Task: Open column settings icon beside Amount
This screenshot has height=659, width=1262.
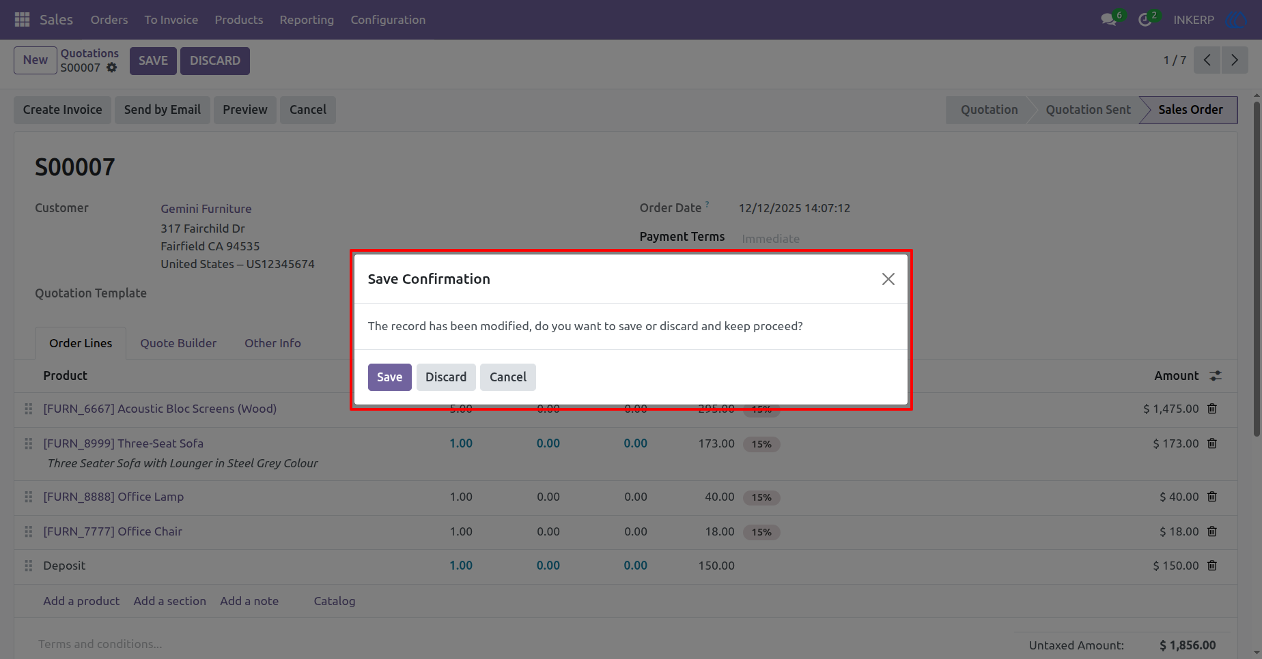Action: click(x=1216, y=376)
